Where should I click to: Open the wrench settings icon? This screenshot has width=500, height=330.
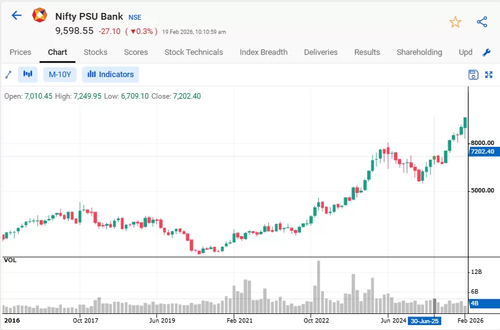point(486,52)
